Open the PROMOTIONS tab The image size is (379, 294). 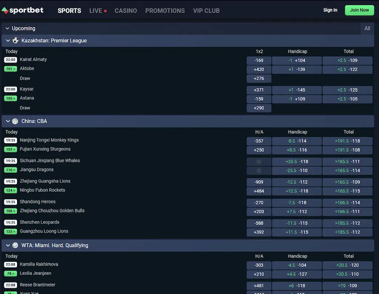point(165,11)
